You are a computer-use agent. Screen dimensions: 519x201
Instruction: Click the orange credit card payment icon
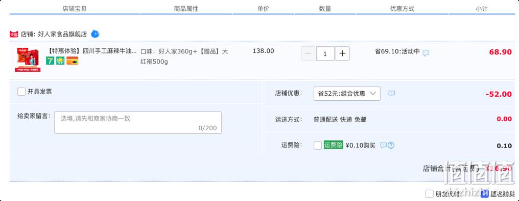click(x=73, y=61)
